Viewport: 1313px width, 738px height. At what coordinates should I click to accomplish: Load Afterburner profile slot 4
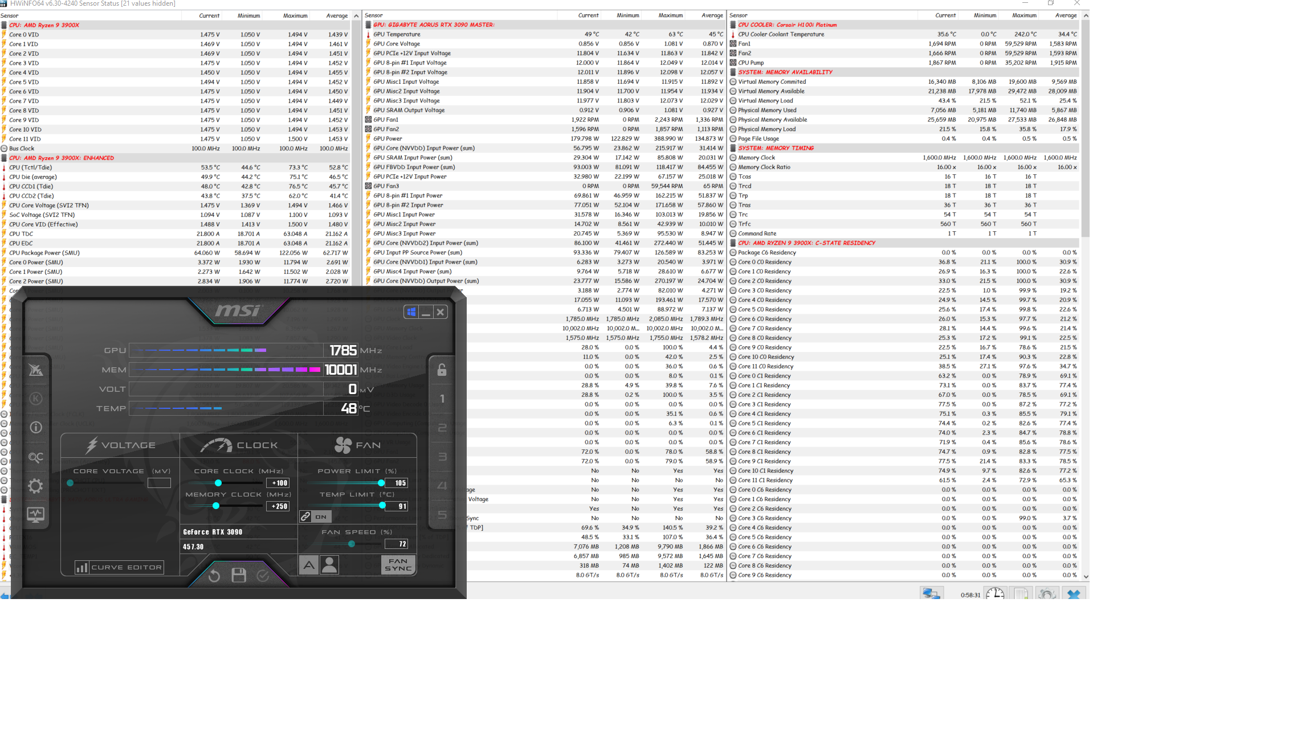(x=442, y=486)
